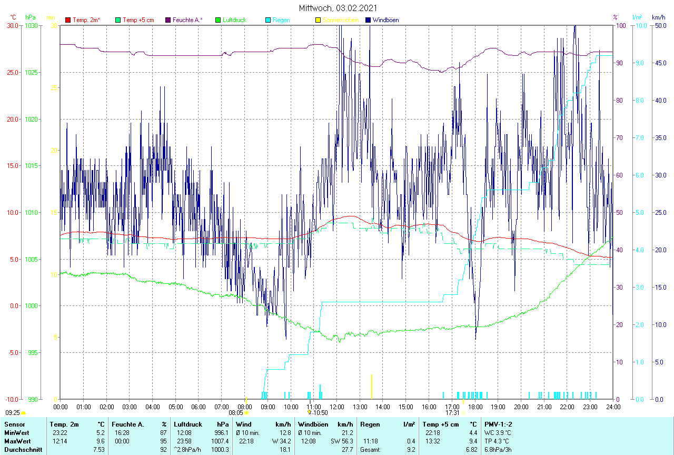Click the -10.0 °C bottom axis value
The width and height of the screenshot is (674, 455).
pyautogui.click(x=11, y=399)
